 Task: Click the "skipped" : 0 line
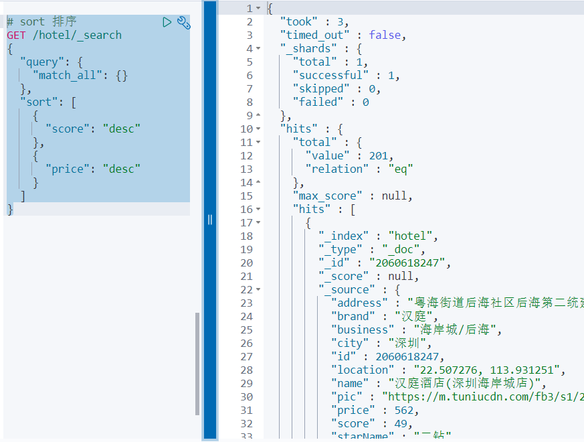tap(336, 89)
